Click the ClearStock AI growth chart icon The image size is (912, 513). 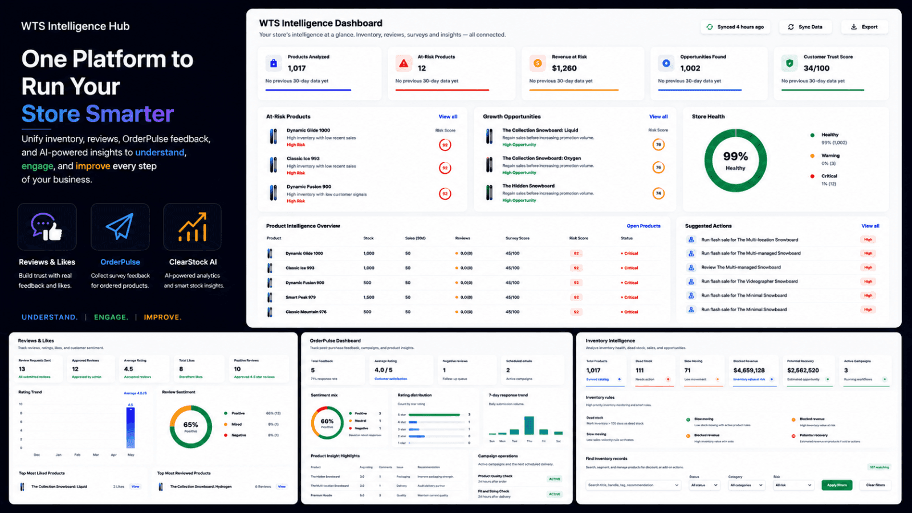coord(193,227)
